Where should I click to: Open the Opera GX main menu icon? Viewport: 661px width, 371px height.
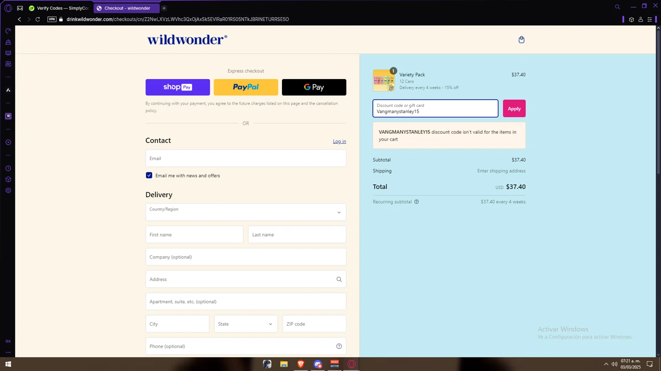pos(8,8)
